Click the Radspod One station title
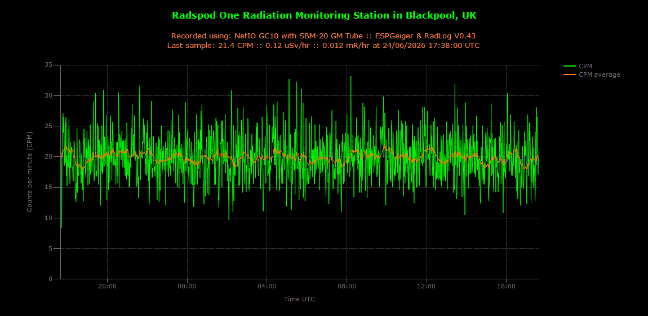 [x=324, y=15]
